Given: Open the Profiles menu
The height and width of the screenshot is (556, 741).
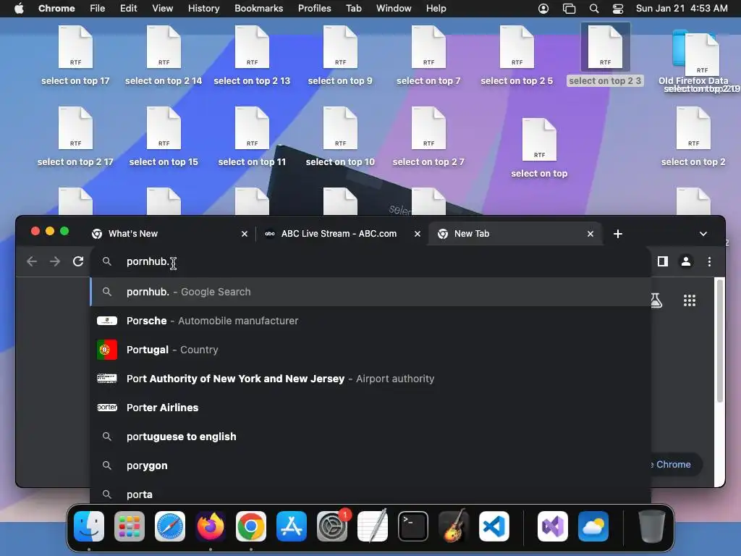Looking at the screenshot, I should point(314,8).
